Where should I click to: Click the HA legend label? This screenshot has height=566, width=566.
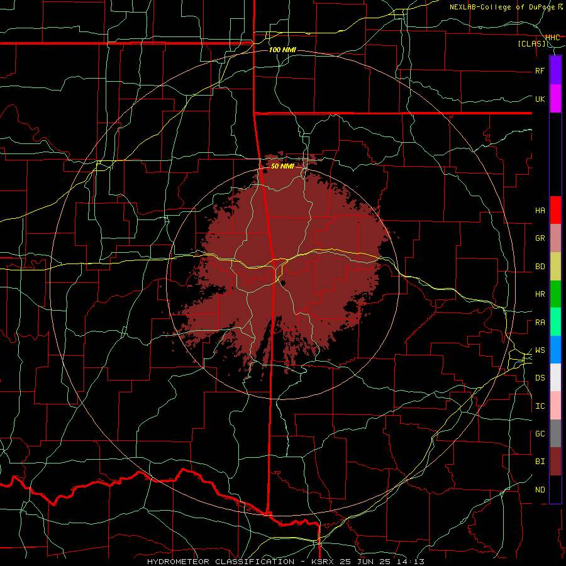click(x=540, y=211)
